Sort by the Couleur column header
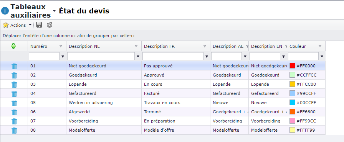Viewport: 344px width, 142px height. coord(298,46)
